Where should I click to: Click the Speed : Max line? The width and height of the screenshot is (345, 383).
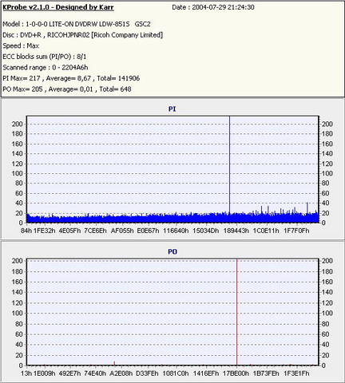[21, 45]
